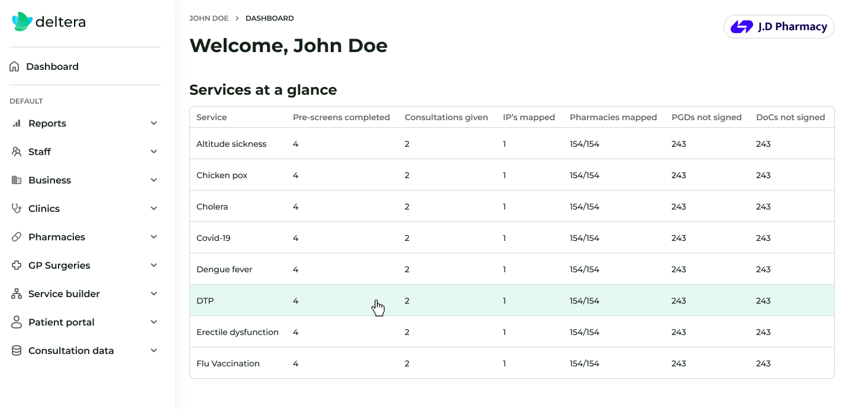The width and height of the screenshot is (852, 409).
Task: Open the Staff menu label
Action: point(40,152)
